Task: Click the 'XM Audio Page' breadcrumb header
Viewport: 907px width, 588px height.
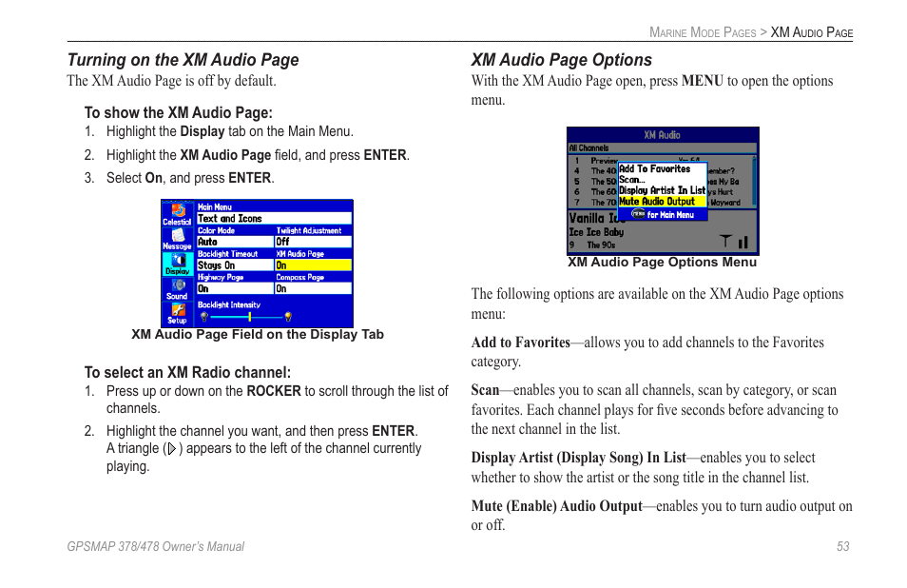Action: [812, 32]
